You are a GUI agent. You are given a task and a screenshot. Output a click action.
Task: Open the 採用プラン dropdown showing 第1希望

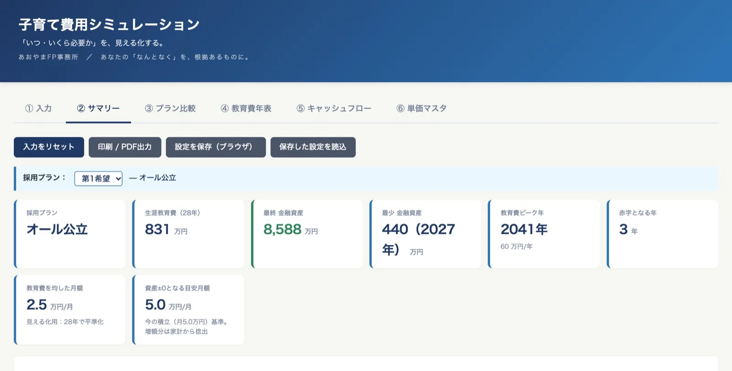98,179
